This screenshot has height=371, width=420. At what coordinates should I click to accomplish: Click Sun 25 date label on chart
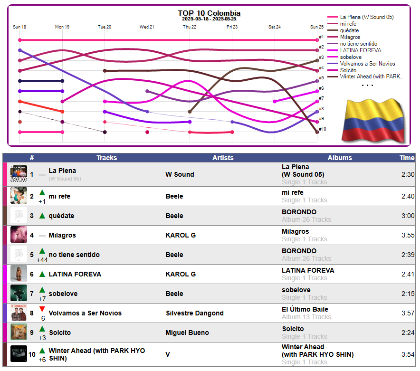pyautogui.click(x=317, y=27)
